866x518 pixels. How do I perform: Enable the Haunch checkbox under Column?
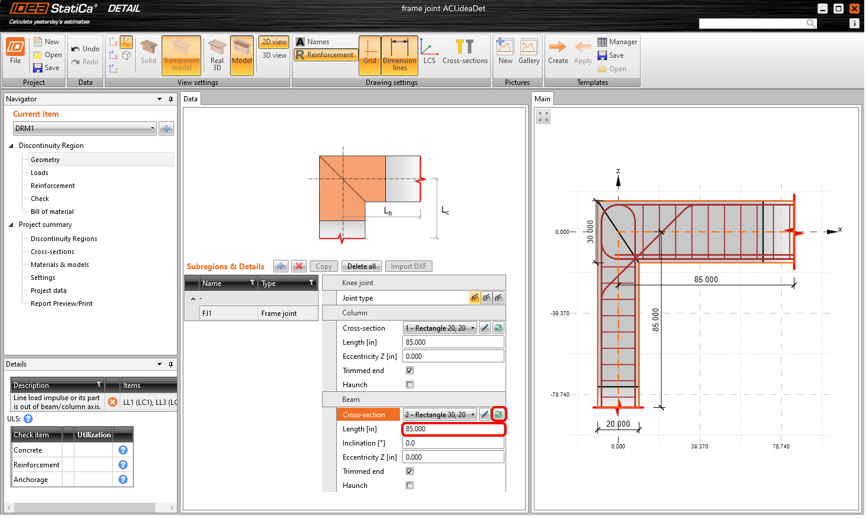[410, 385]
